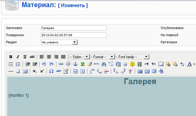Open table cell properties
The width and height of the screenshot is (196, 116).
(82, 71)
